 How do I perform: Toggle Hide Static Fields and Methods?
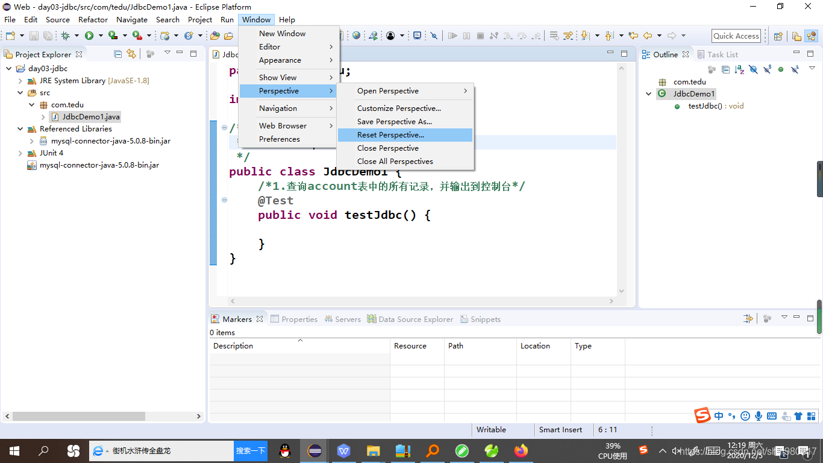tap(767, 69)
